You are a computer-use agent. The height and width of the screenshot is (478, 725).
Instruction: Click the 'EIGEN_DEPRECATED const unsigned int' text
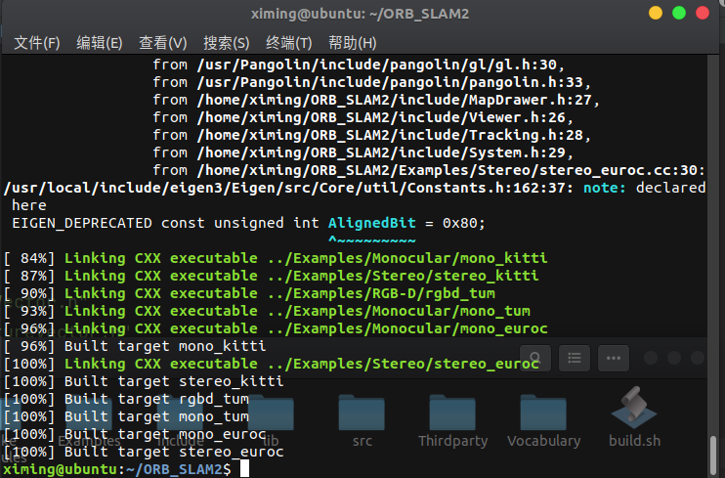[165, 223]
